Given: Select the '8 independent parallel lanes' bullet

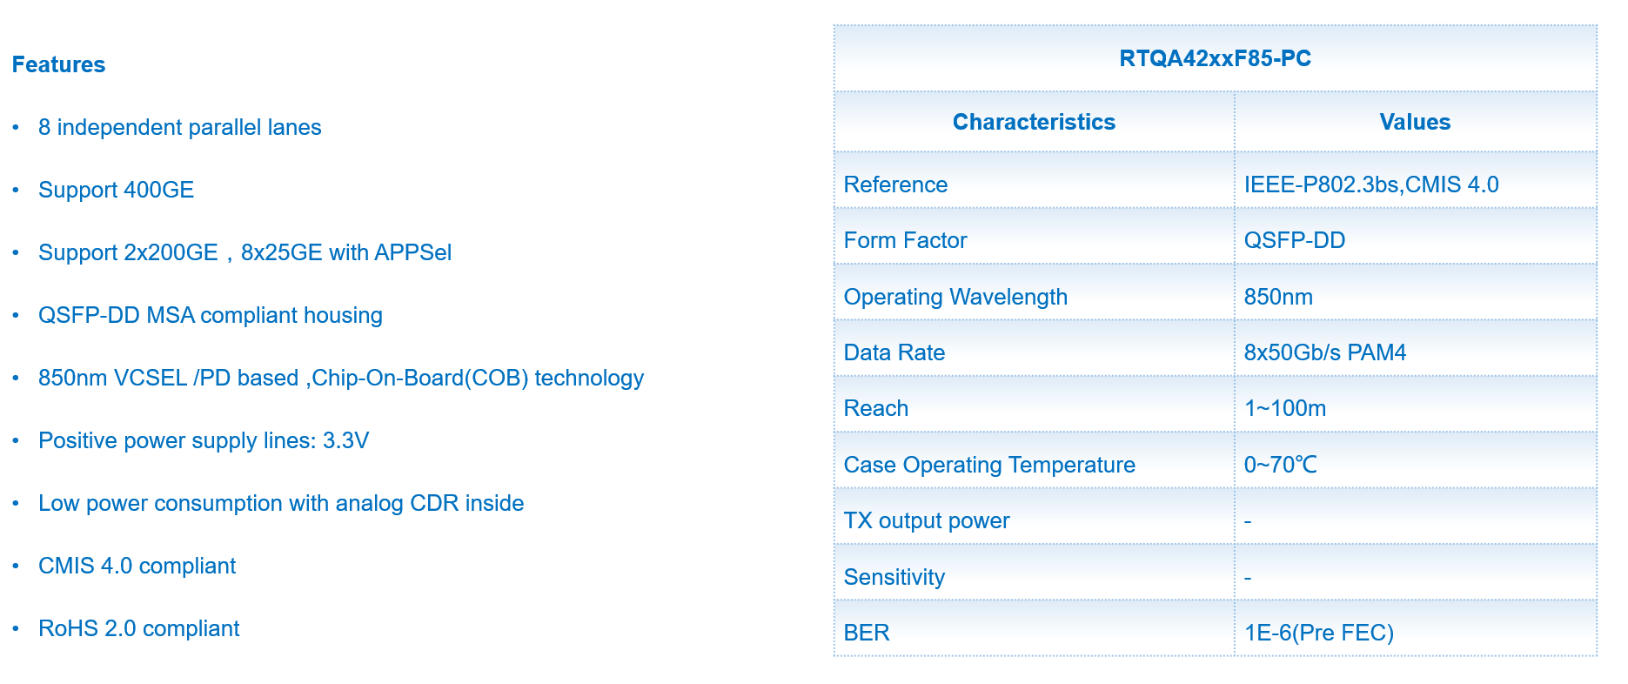Looking at the screenshot, I should [179, 127].
